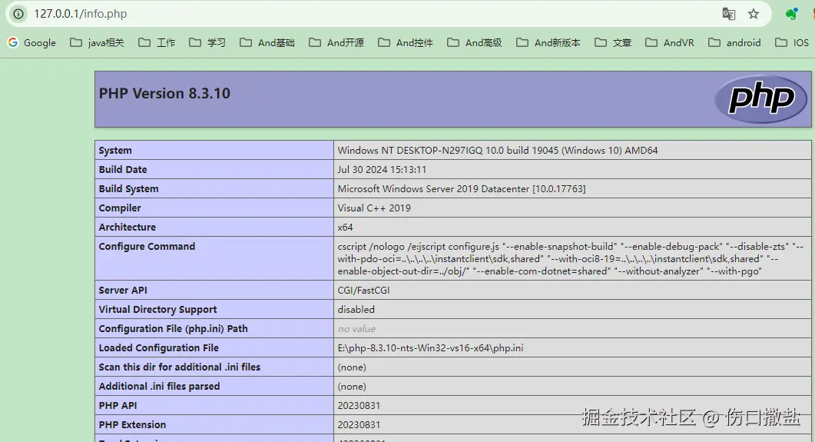Select Configuration File (php.ini) Path label
Screen dimensions: 815x442
(x=173, y=329)
